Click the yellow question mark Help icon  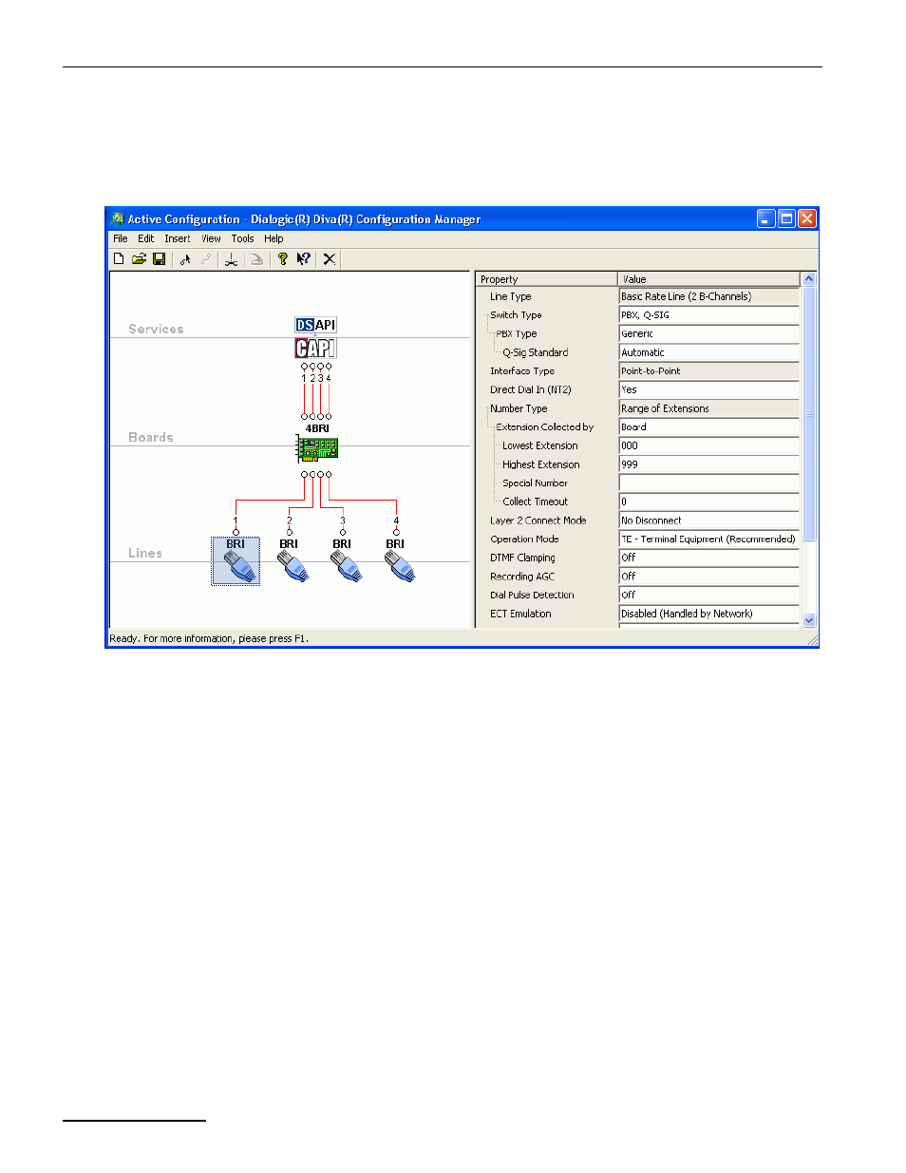(x=282, y=258)
